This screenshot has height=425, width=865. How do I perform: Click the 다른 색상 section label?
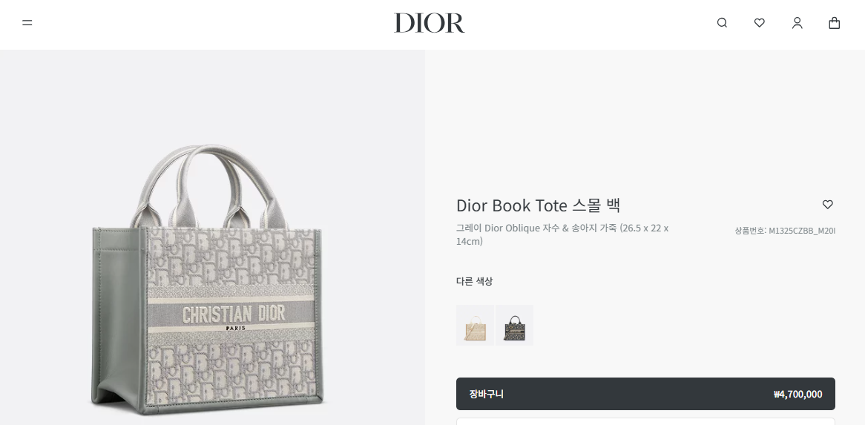[475, 281]
